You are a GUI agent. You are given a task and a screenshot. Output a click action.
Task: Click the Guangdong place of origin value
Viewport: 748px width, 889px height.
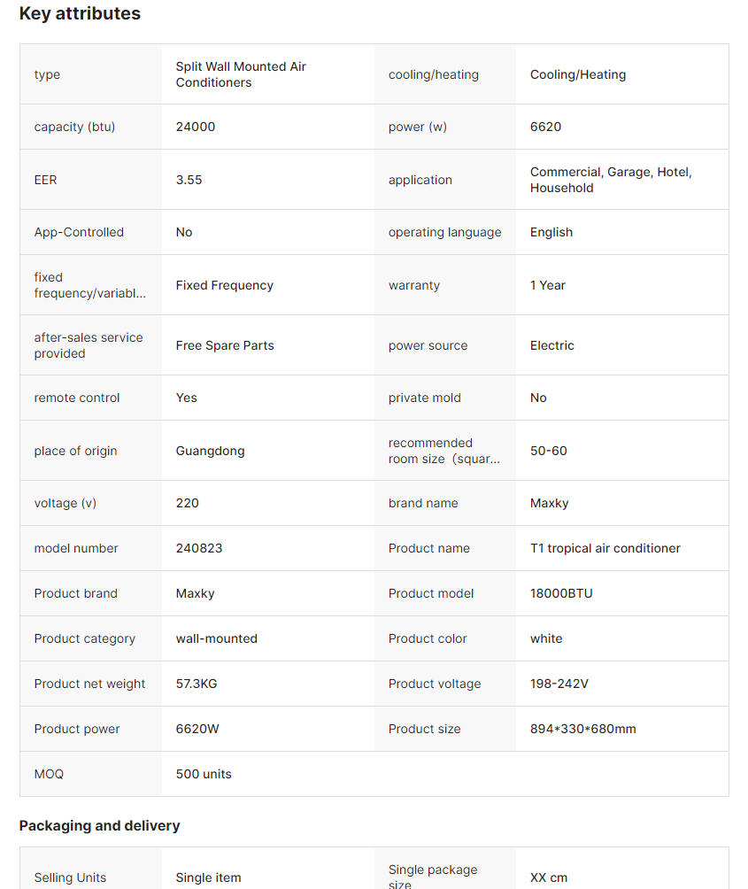[x=211, y=451]
